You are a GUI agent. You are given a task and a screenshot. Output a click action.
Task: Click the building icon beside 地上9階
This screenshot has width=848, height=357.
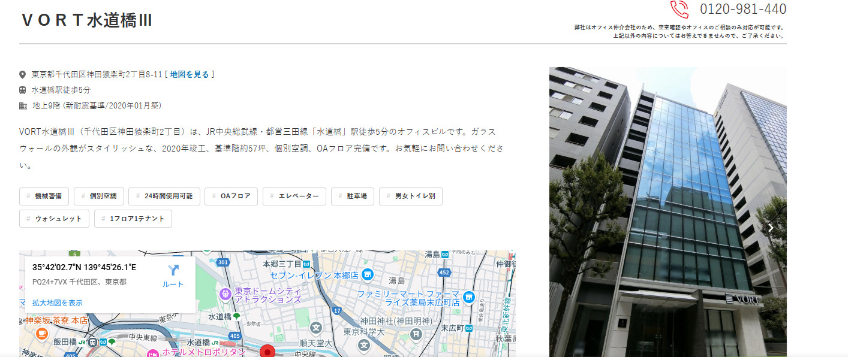[x=22, y=105]
